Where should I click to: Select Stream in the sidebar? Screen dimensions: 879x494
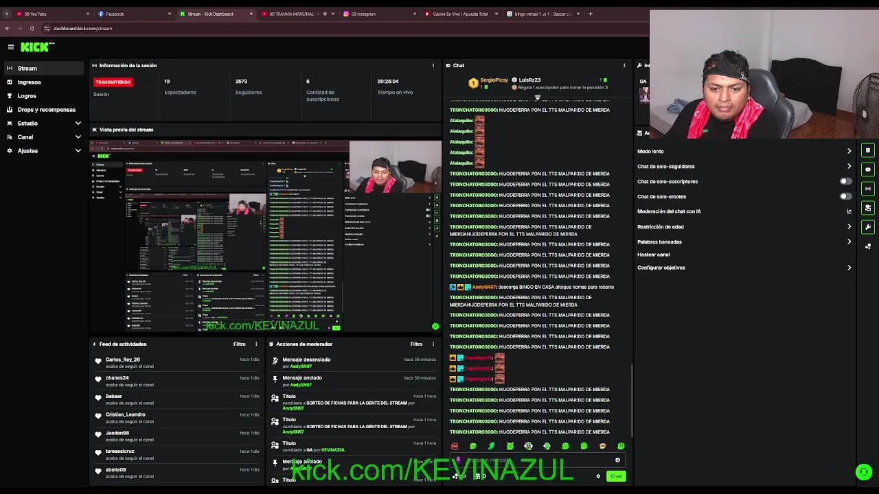click(x=44, y=68)
